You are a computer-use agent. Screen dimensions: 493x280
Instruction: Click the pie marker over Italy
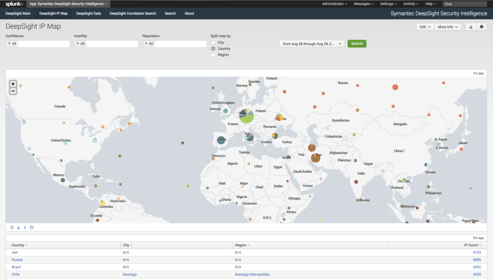coord(250,137)
